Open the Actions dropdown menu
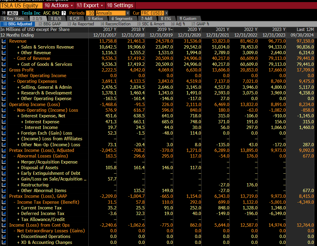317x246 pixels. point(59,5)
